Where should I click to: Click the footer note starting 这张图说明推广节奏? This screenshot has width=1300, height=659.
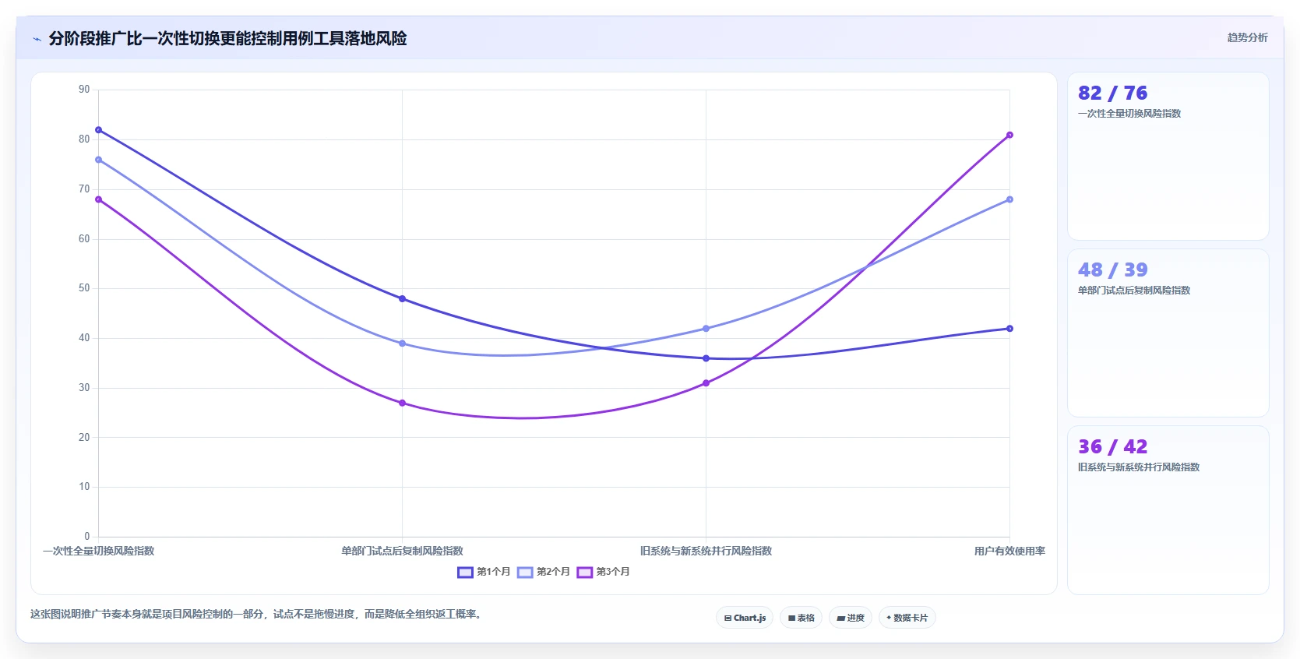coord(257,615)
